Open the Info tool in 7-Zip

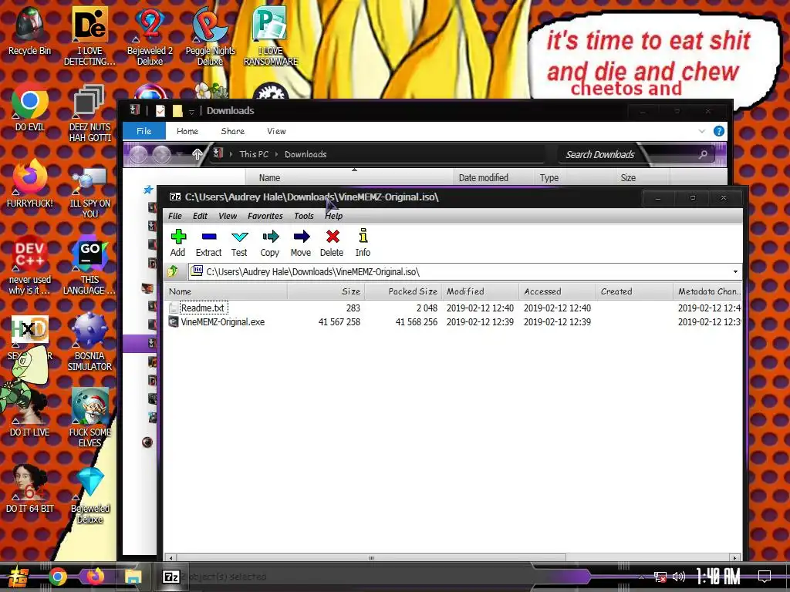click(x=363, y=243)
